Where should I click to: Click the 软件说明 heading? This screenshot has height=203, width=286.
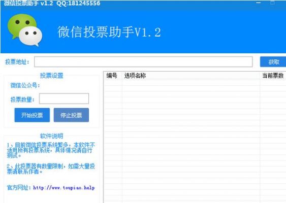pos(52,136)
